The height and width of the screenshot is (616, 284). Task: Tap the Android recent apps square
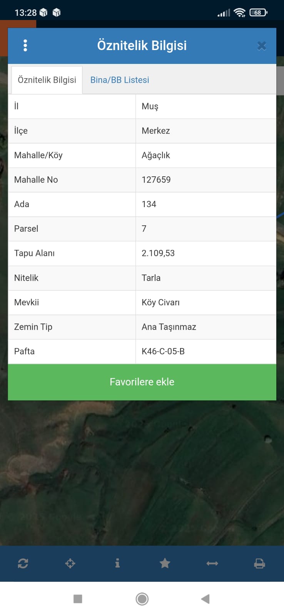tap(78, 599)
